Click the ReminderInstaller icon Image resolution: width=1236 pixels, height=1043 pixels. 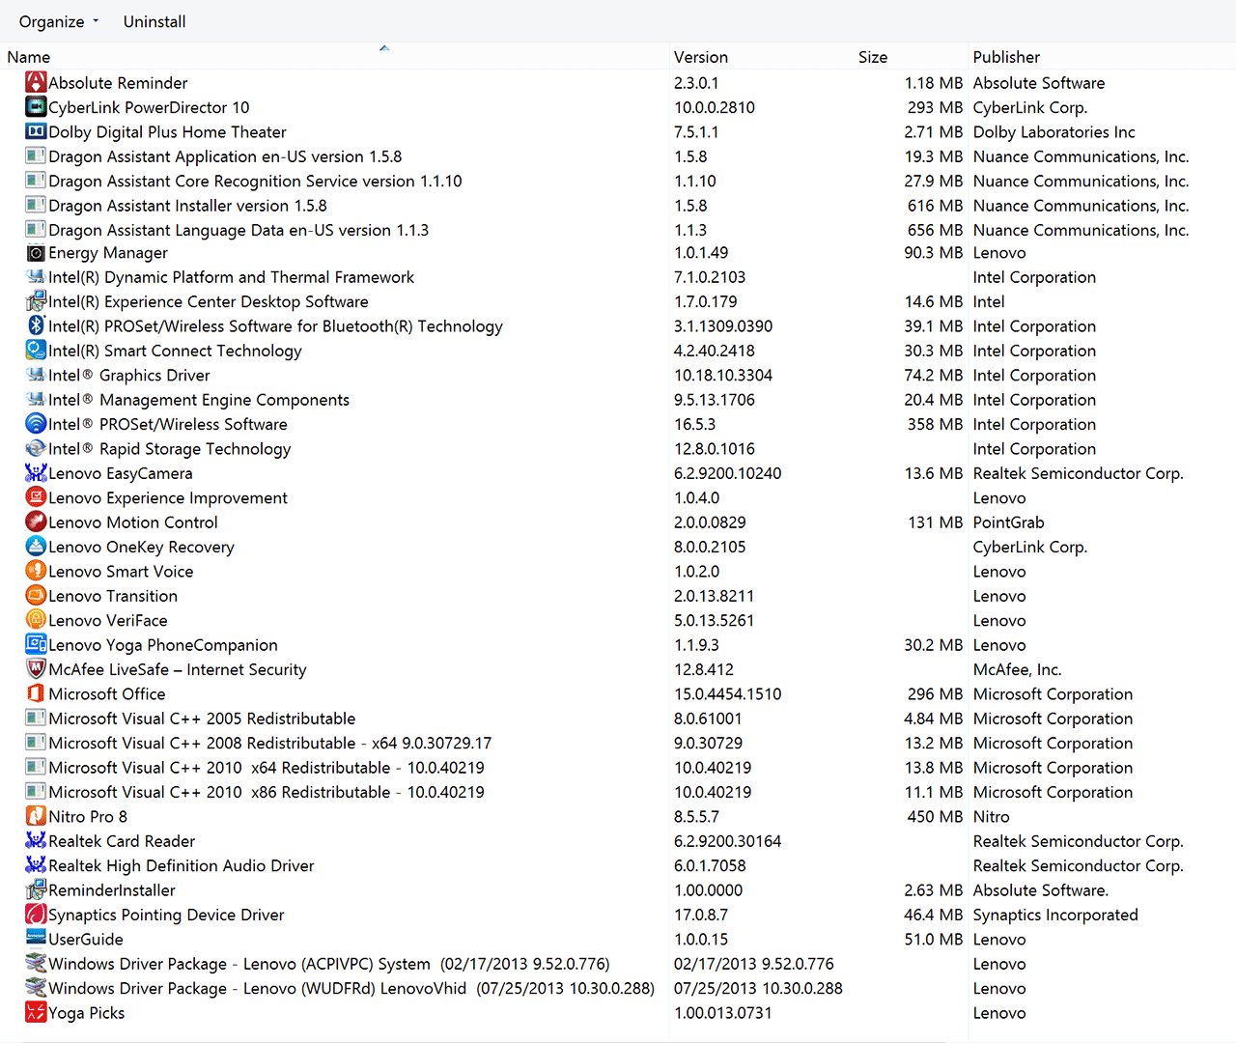[36, 889]
